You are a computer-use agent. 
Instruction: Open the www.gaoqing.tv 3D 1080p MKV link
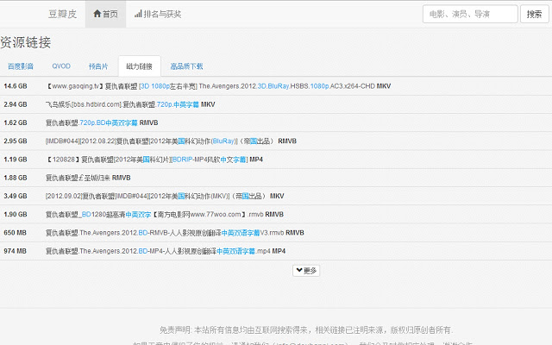[218, 86]
